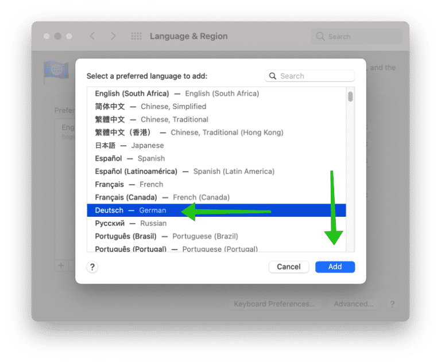Select 简体中文 Chinese, Simplified row

[x=216, y=107]
